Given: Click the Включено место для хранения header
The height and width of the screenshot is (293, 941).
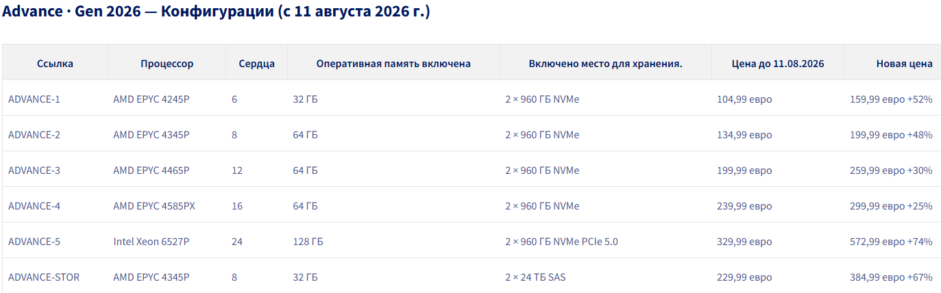Looking at the screenshot, I should pos(606,64).
